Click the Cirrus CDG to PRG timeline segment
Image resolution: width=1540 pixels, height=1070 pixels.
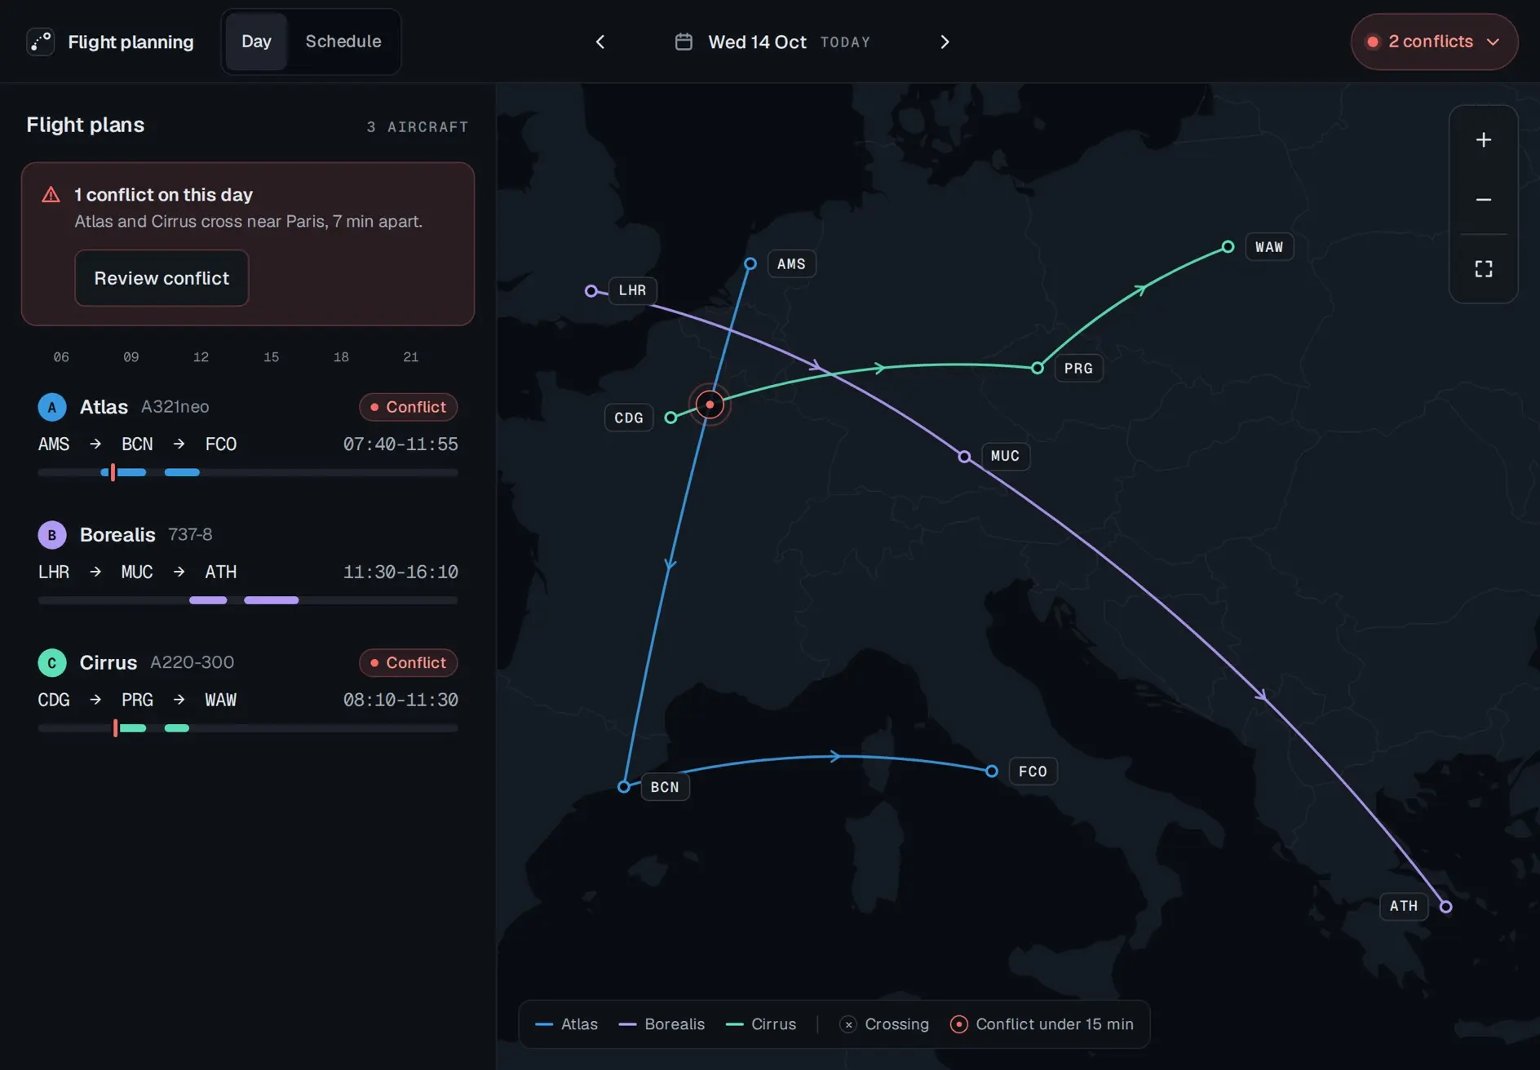[133, 728]
